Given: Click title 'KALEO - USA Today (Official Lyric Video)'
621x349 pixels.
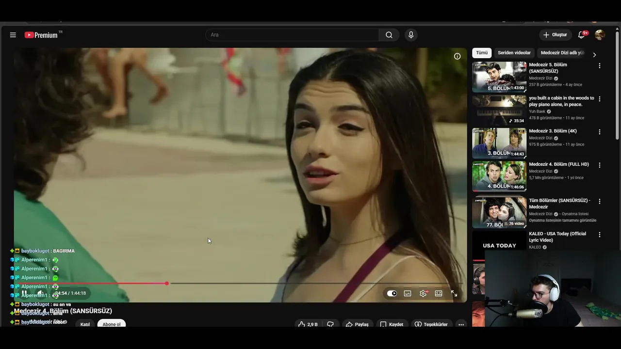Looking at the screenshot, I should pyautogui.click(x=557, y=237).
